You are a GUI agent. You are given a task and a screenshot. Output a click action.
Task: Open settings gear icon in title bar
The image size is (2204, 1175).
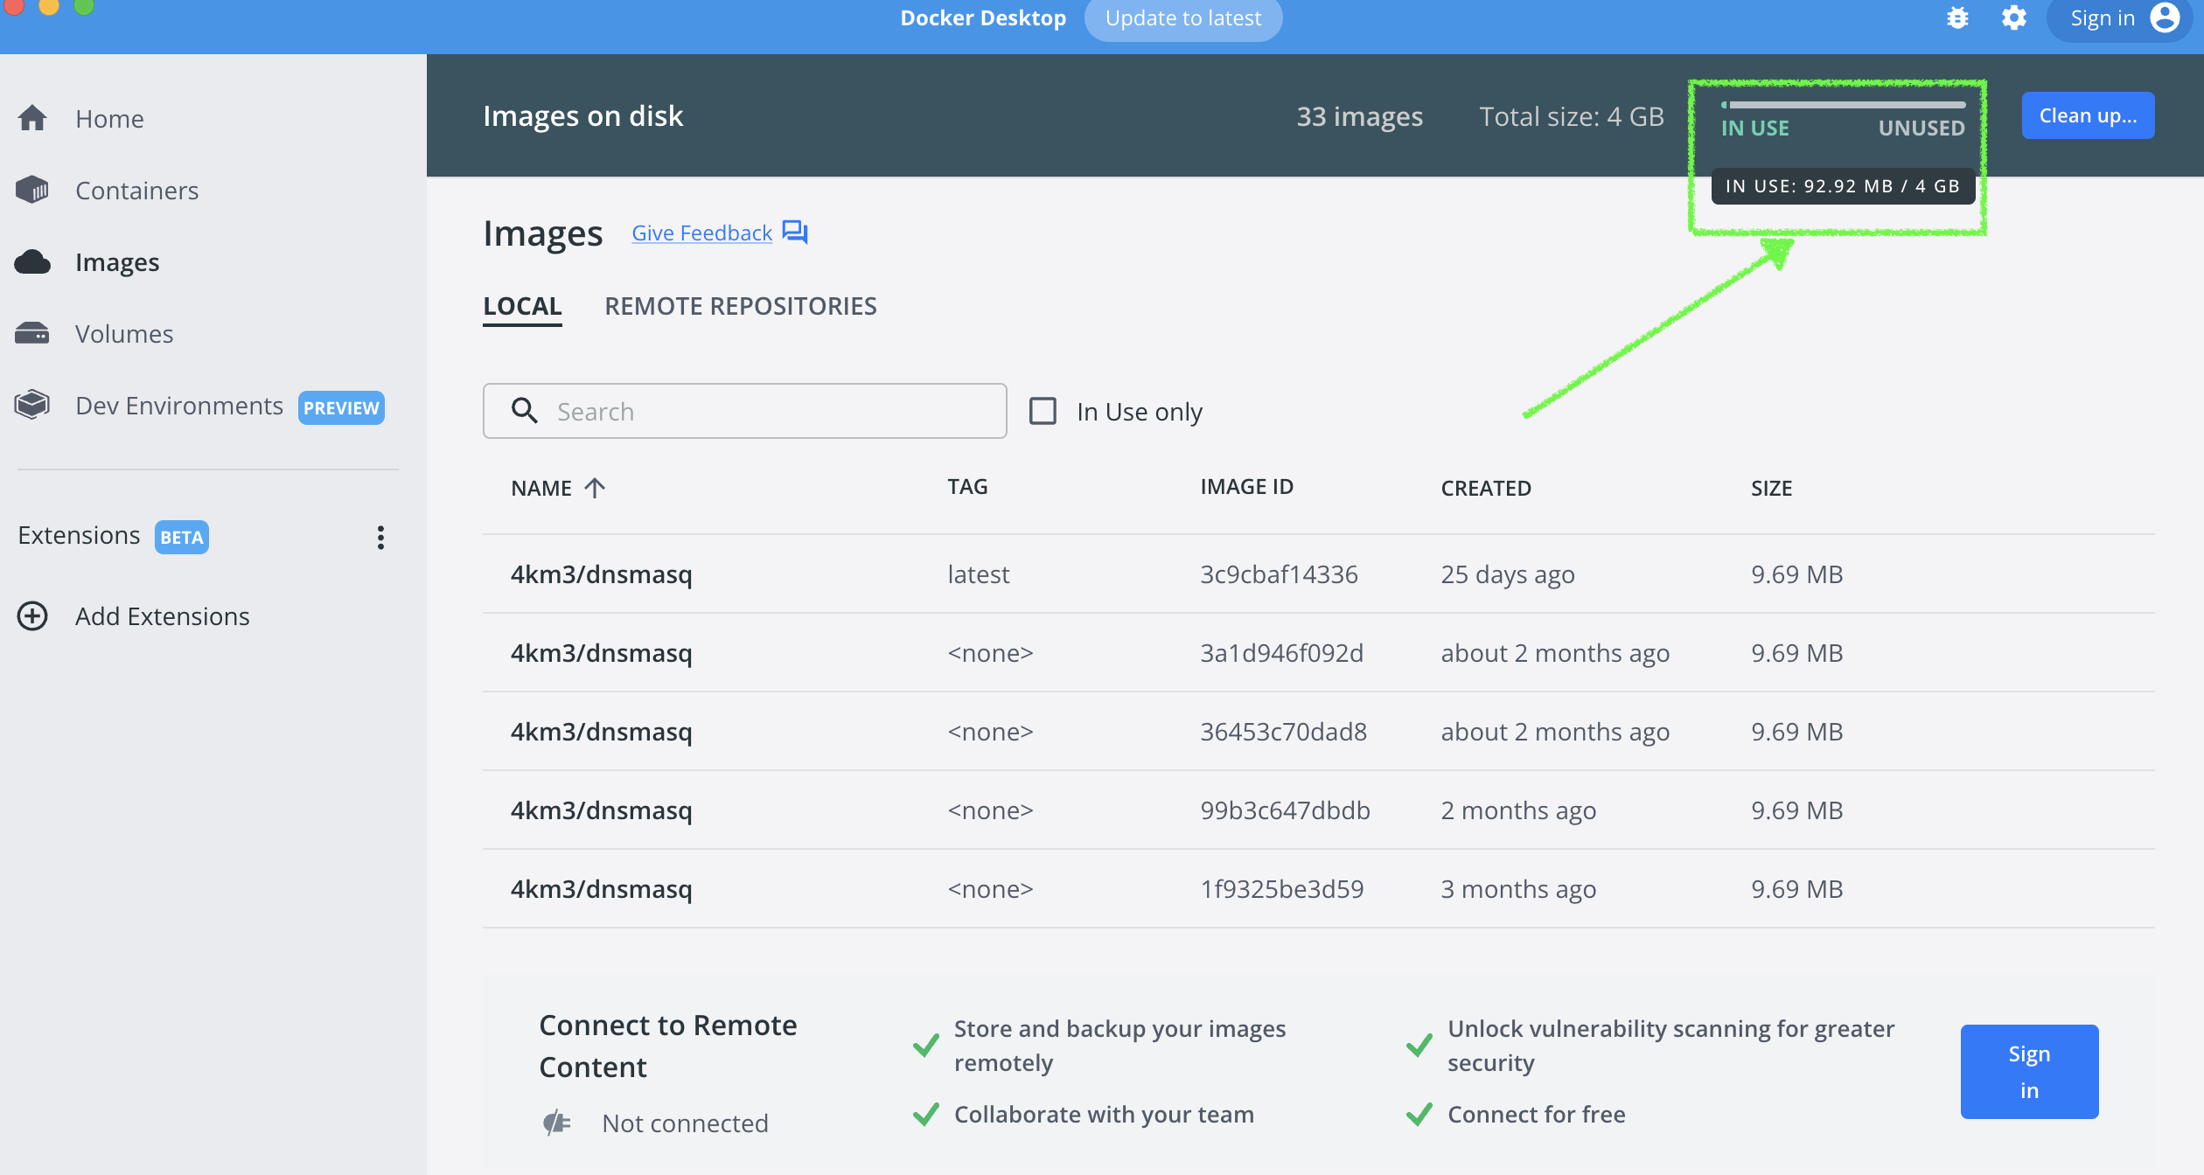[x=2013, y=18]
